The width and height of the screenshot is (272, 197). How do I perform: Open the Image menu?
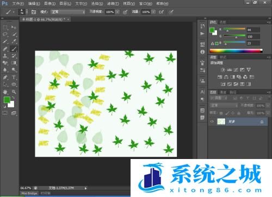[50, 4]
